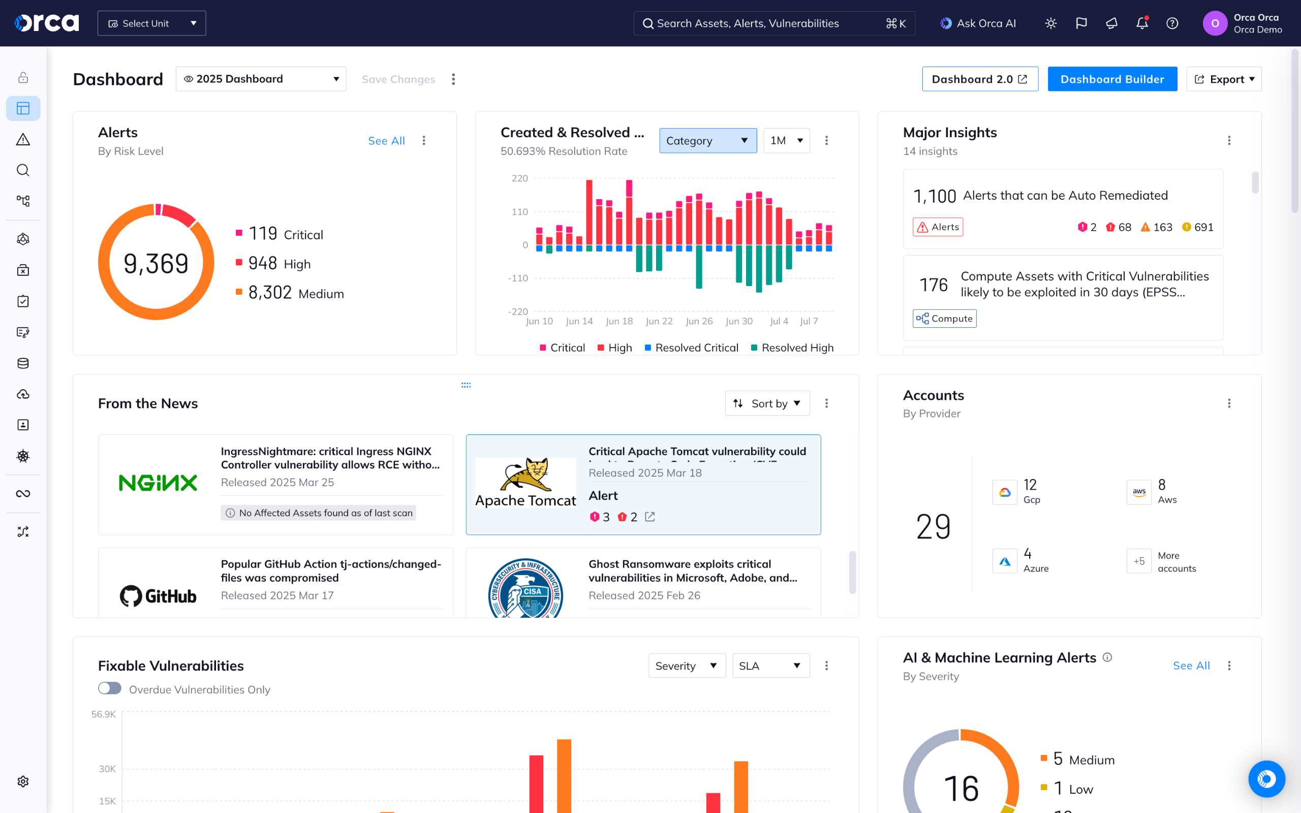Click the help question mark icon
Viewport: 1301px width, 813px height.
[x=1172, y=23]
